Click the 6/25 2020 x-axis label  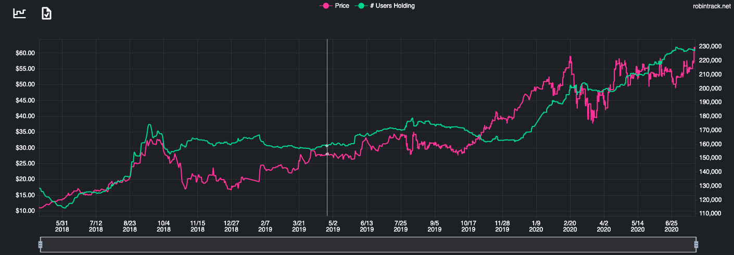672,225
